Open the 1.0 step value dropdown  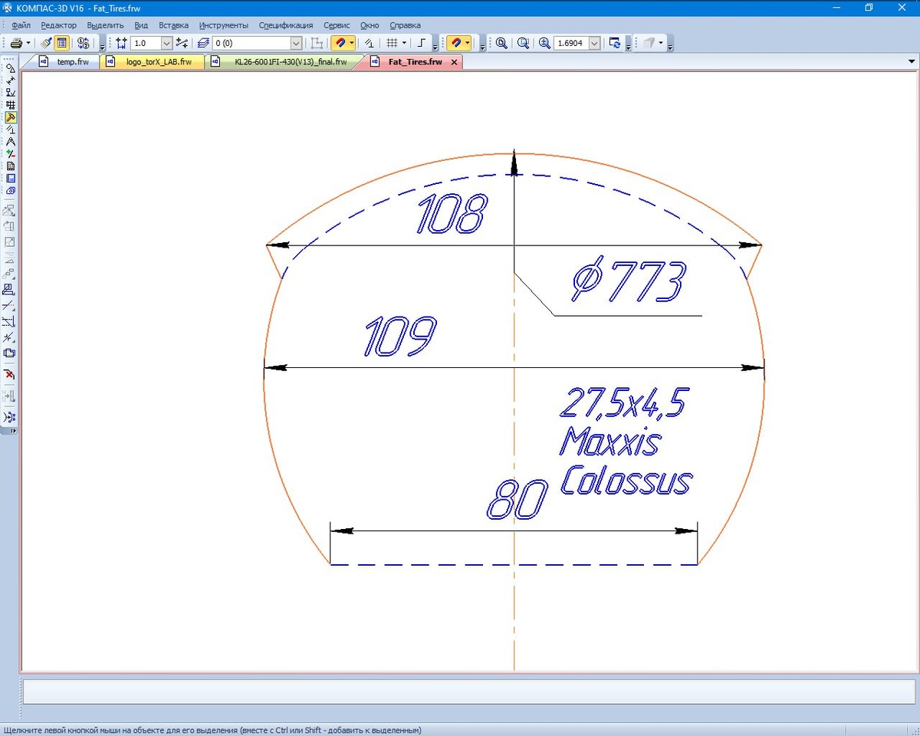click(x=166, y=44)
